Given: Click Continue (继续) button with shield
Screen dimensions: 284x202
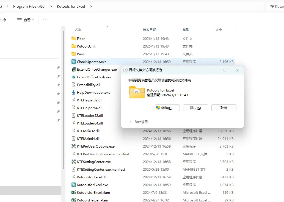Looking at the screenshot, I should 167,108.
